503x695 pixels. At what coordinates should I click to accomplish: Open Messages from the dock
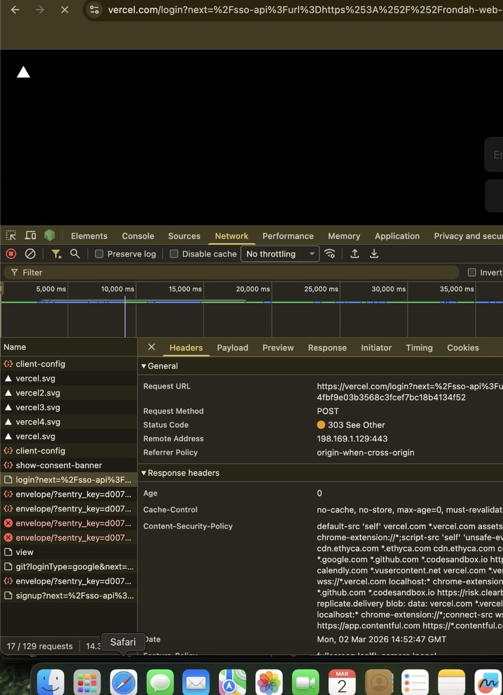[160, 682]
